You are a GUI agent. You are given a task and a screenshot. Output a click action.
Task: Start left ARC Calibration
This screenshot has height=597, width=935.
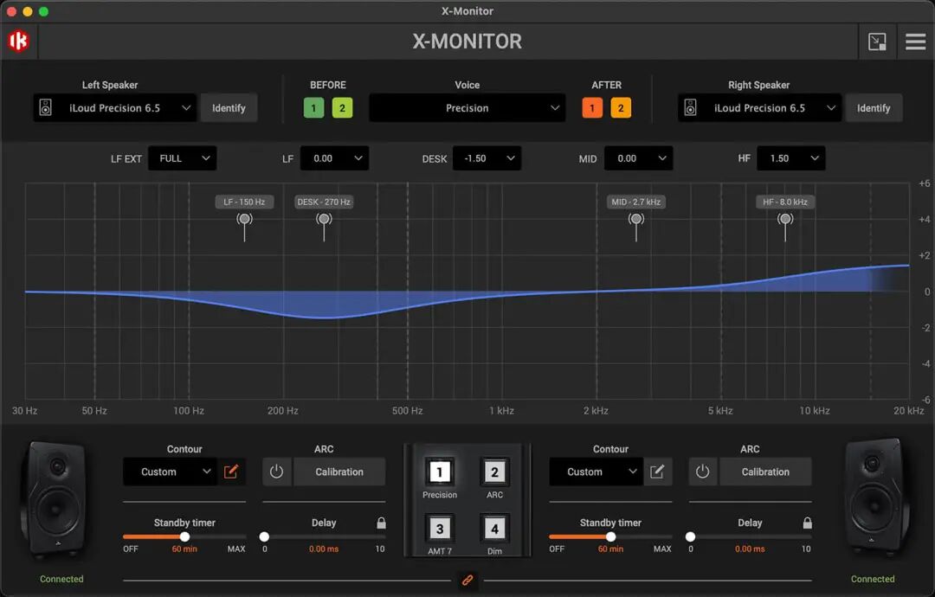[339, 472]
